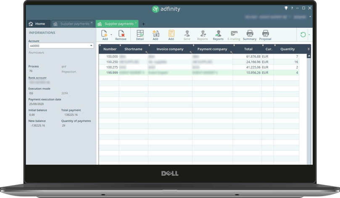Screen dimensions: 340x198
Task: Click the Proposal printer icon
Action: [x=265, y=34]
